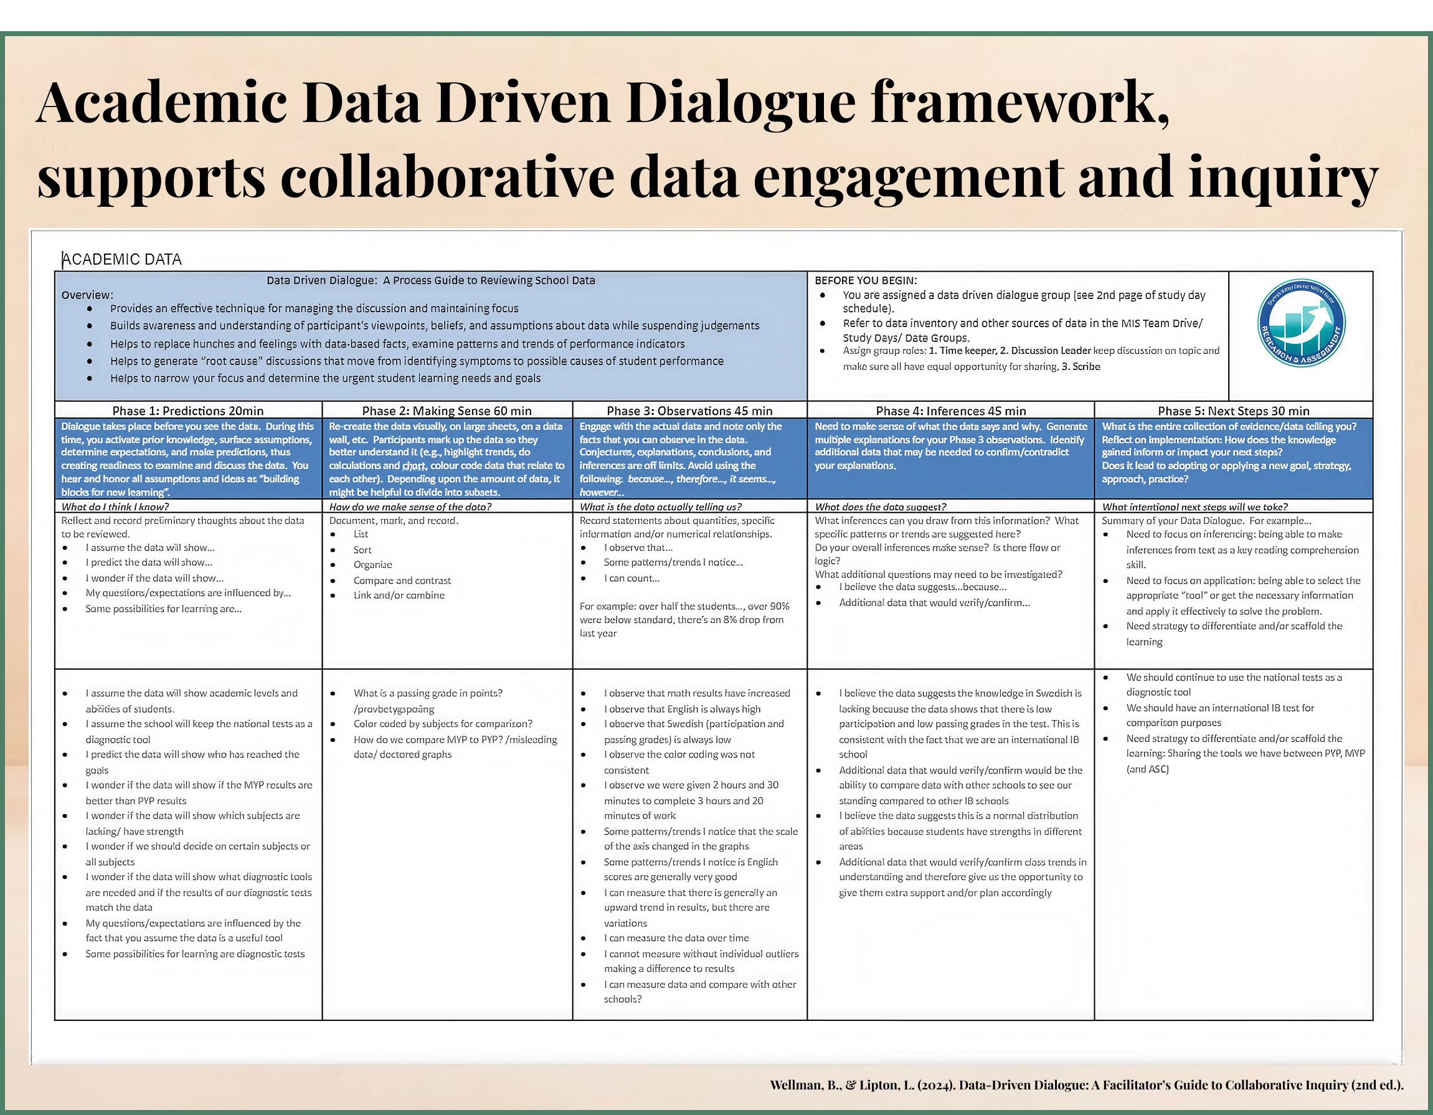Click 'What is the data actually telling us?'
Viewport: 1433px width, 1115px height.
click(x=661, y=506)
